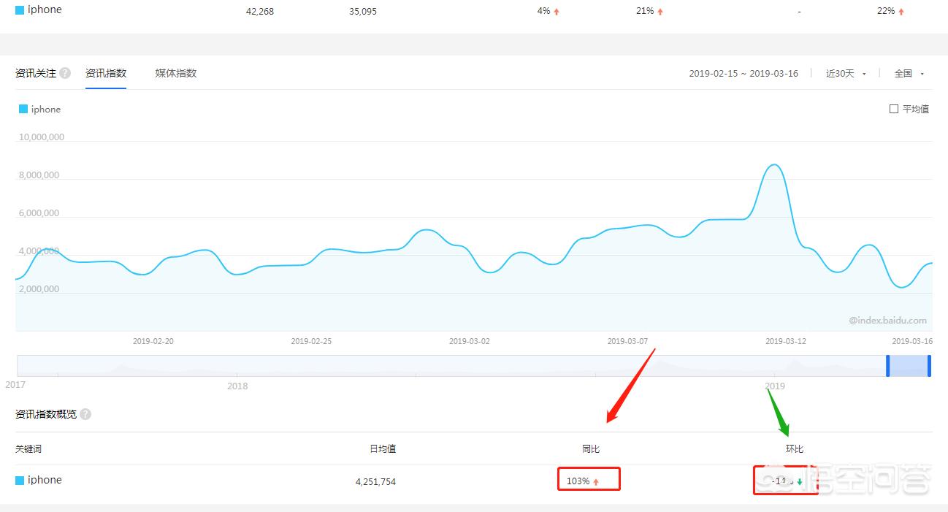Click red up arrow beside 22%

(x=901, y=12)
